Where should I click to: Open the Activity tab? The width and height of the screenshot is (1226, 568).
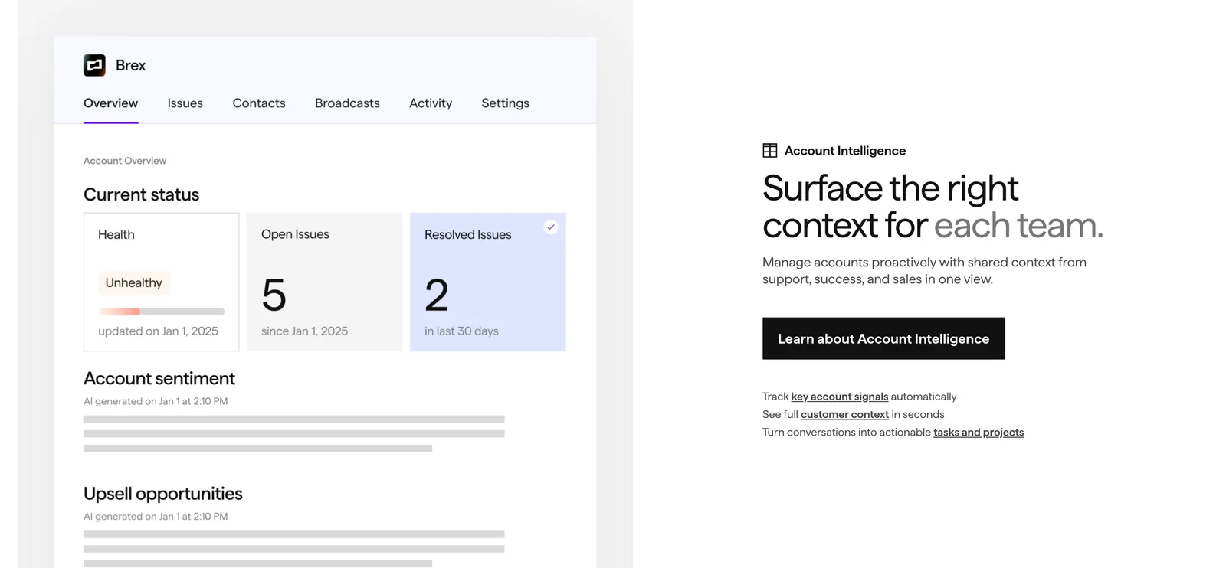pyautogui.click(x=431, y=103)
